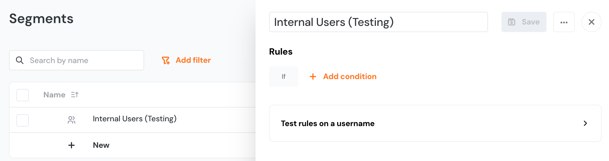Close the segment editor panel
Viewport: 609px width, 161px height.
click(591, 22)
